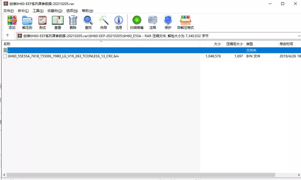Sort by 名称 column header
301x180 pixels.
pos(101,44)
